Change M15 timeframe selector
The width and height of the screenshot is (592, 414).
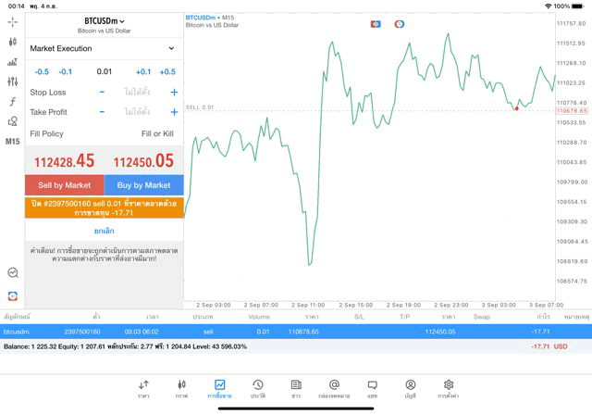point(13,142)
